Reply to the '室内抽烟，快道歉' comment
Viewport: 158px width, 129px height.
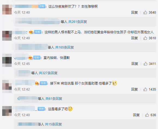[x=135, y=64]
